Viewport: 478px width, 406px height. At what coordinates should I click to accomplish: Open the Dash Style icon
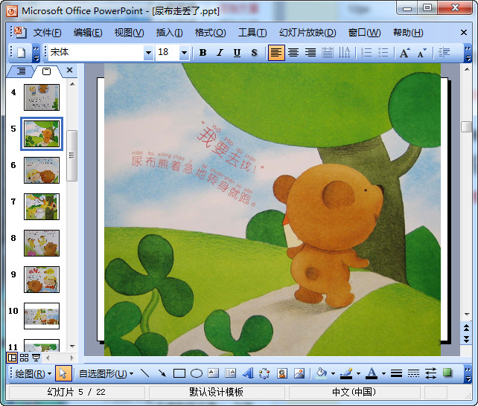[413, 373]
